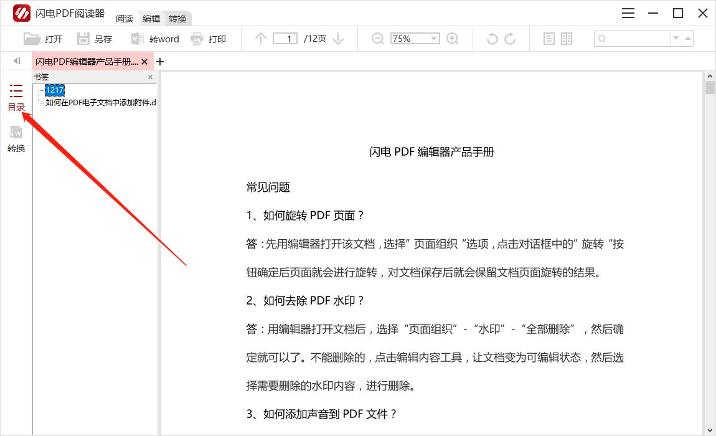Click the 打开 (Open) file button
The height and width of the screenshot is (436, 716).
click(43, 39)
